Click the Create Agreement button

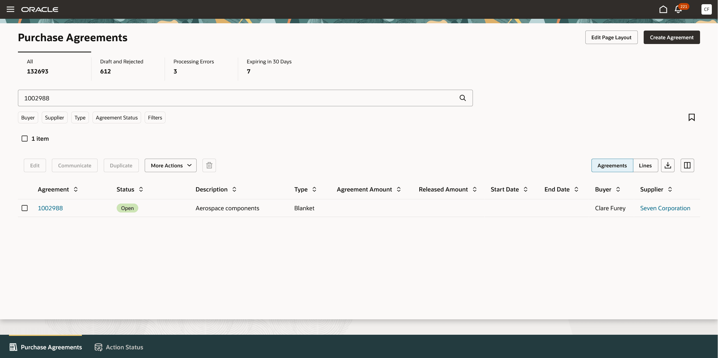[x=671, y=37]
